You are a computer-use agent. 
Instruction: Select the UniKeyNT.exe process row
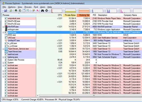click(72, 41)
